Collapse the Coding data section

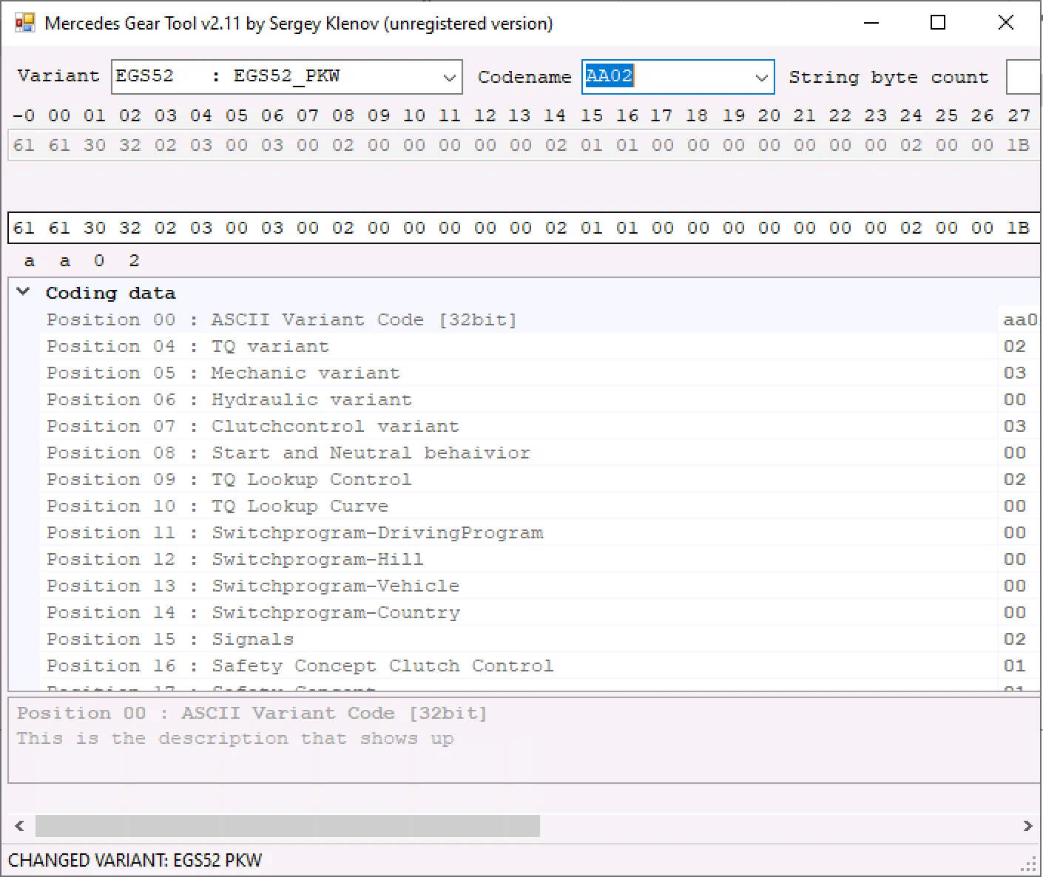pos(23,292)
